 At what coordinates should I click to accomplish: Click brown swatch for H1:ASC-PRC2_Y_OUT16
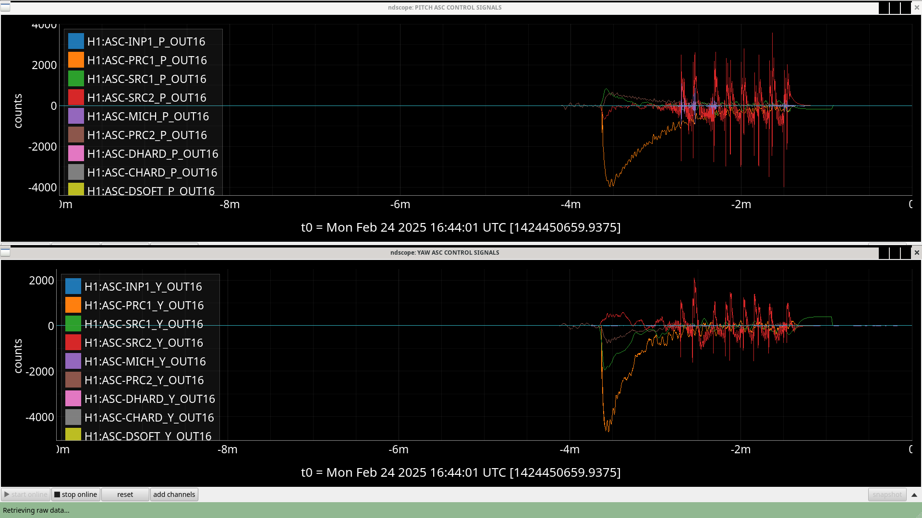click(x=73, y=380)
